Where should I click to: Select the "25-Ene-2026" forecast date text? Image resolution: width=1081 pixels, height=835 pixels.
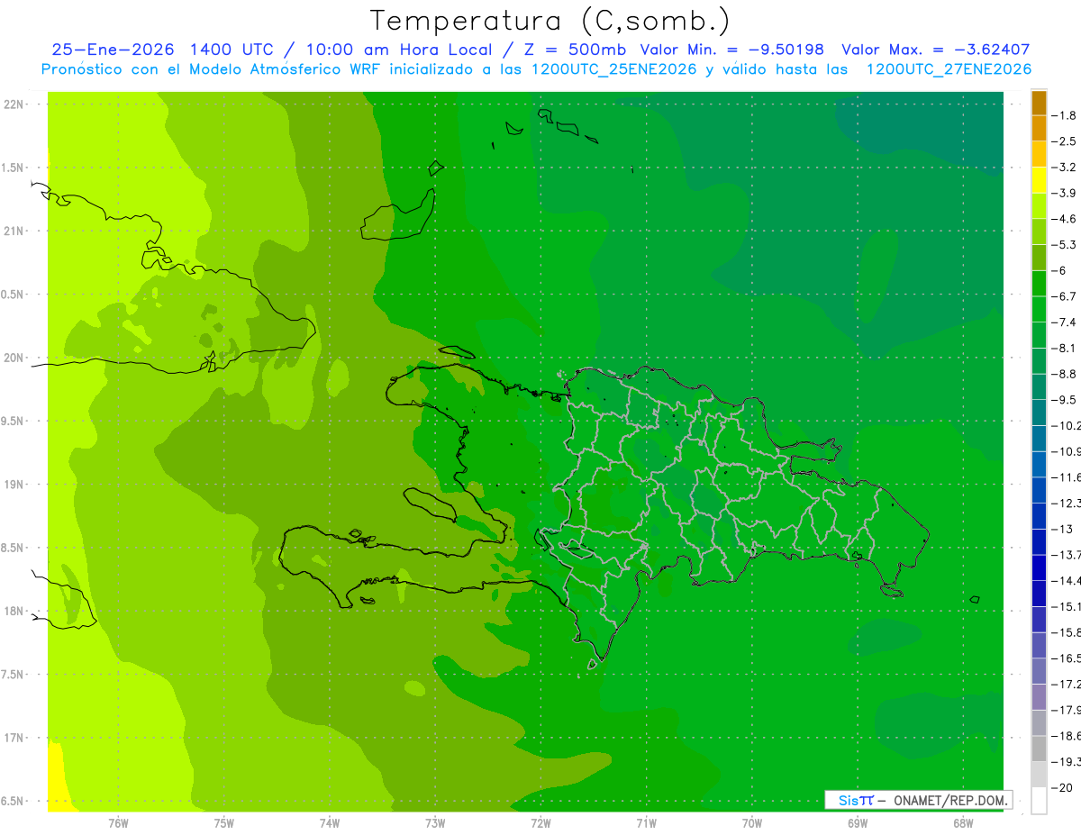111,50
